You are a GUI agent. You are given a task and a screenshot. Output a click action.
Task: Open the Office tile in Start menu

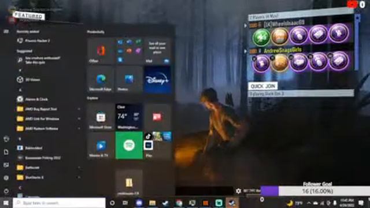coord(101,51)
